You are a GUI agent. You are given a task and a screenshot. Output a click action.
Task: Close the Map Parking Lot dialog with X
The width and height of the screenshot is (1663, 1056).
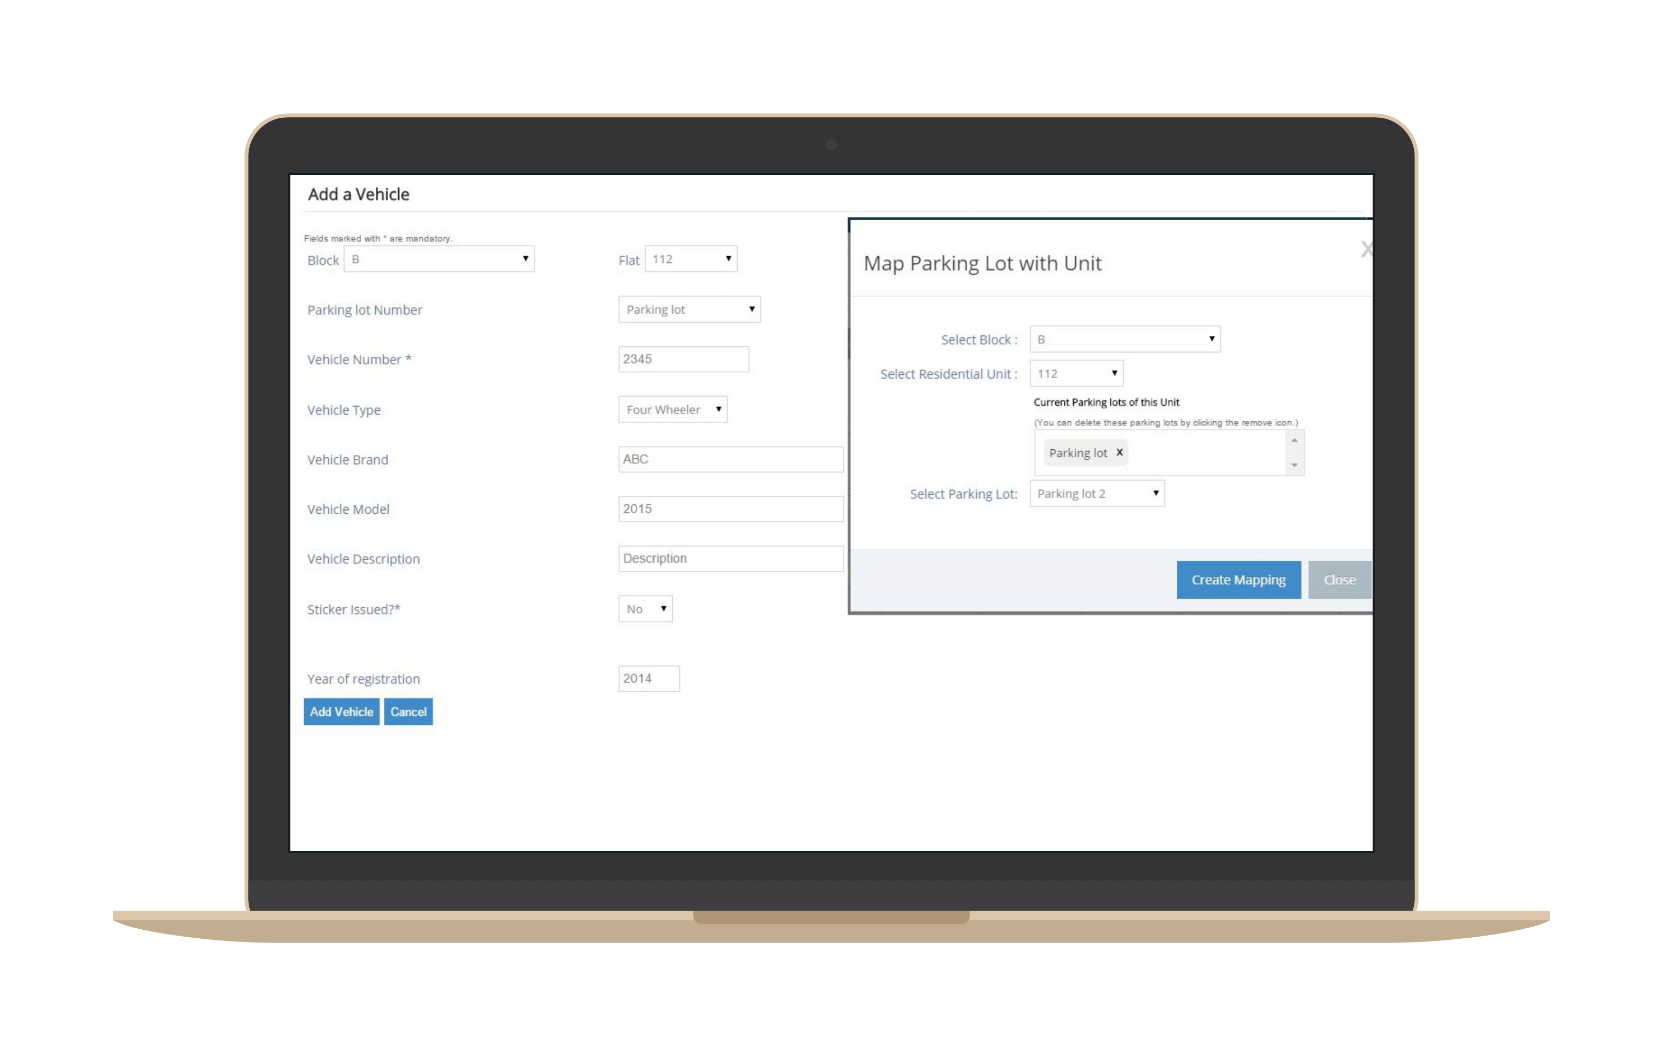(x=1365, y=249)
